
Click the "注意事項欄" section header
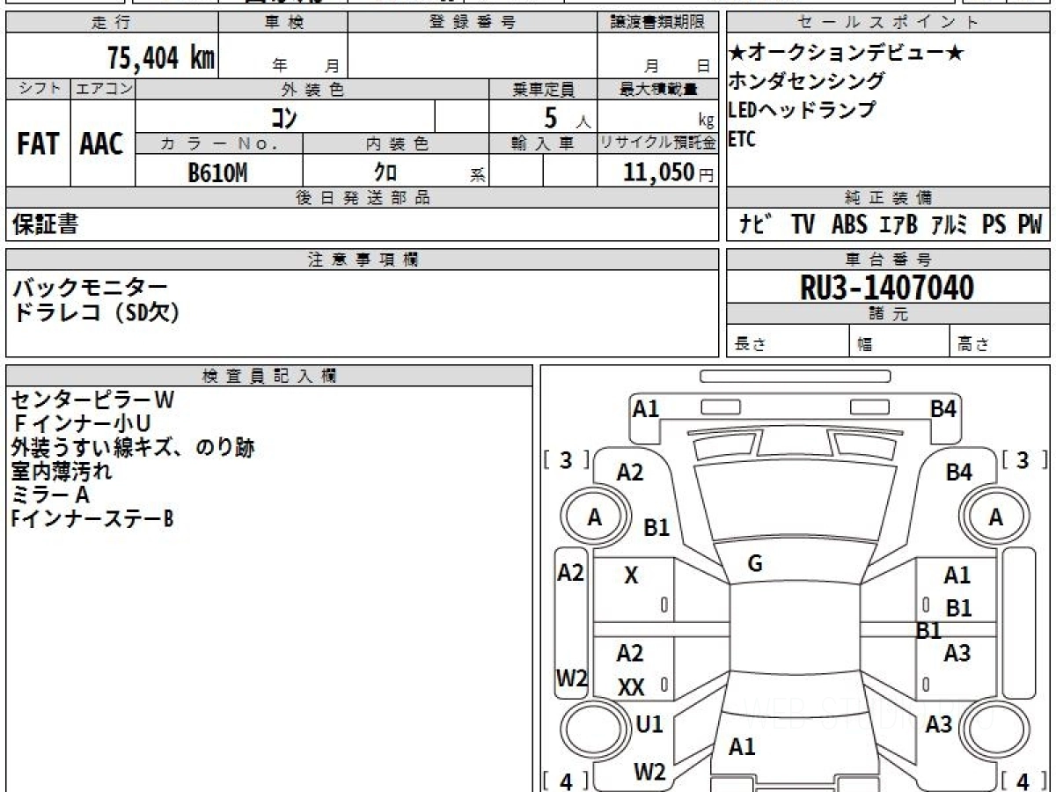point(362,260)
